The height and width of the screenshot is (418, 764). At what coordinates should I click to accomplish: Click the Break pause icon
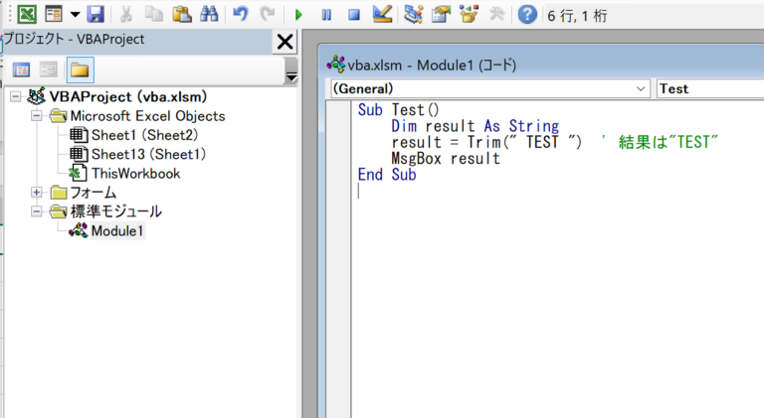click(x=326, y=15)
